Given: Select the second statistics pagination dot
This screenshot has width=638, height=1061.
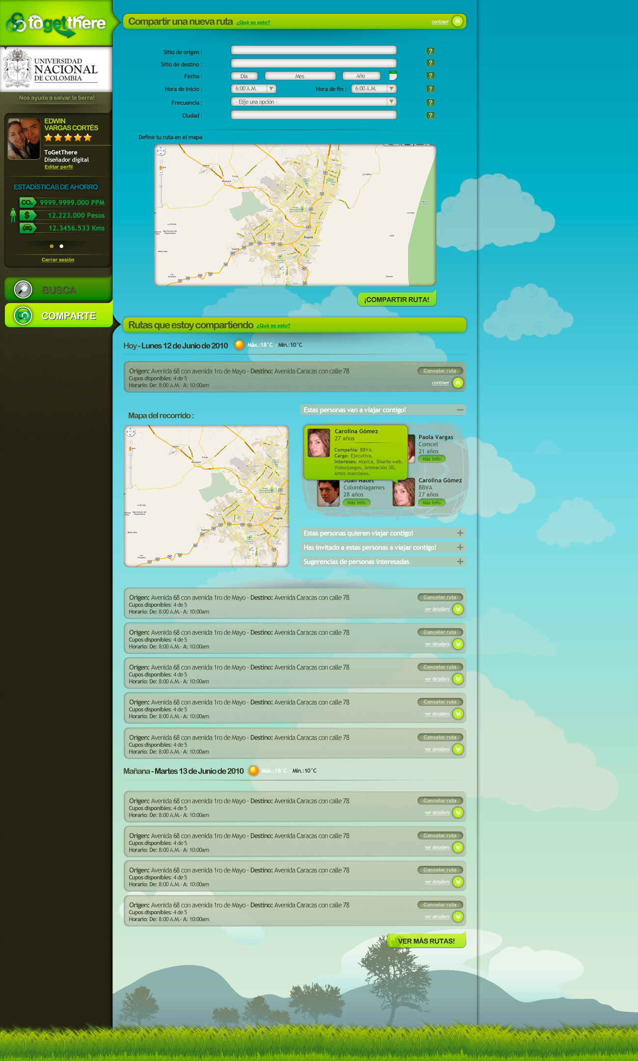Looking at the screenshot, I should pos(61,246).
